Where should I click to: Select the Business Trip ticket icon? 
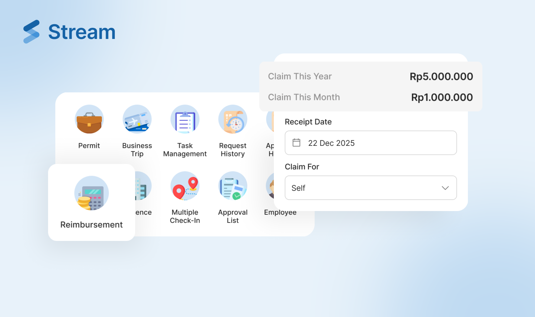tap(137, 119)
